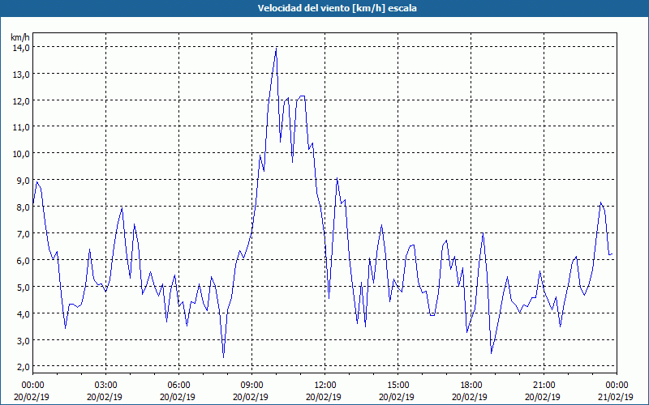Screen dimensions: 649x405
Task: Choose the "6,0" y-axis label
Action: pos(23,260)
